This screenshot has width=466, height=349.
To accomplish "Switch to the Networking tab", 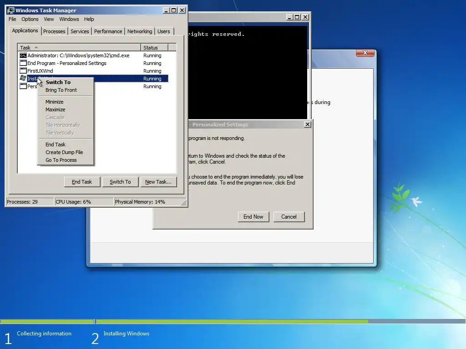I will pos(140,31).
